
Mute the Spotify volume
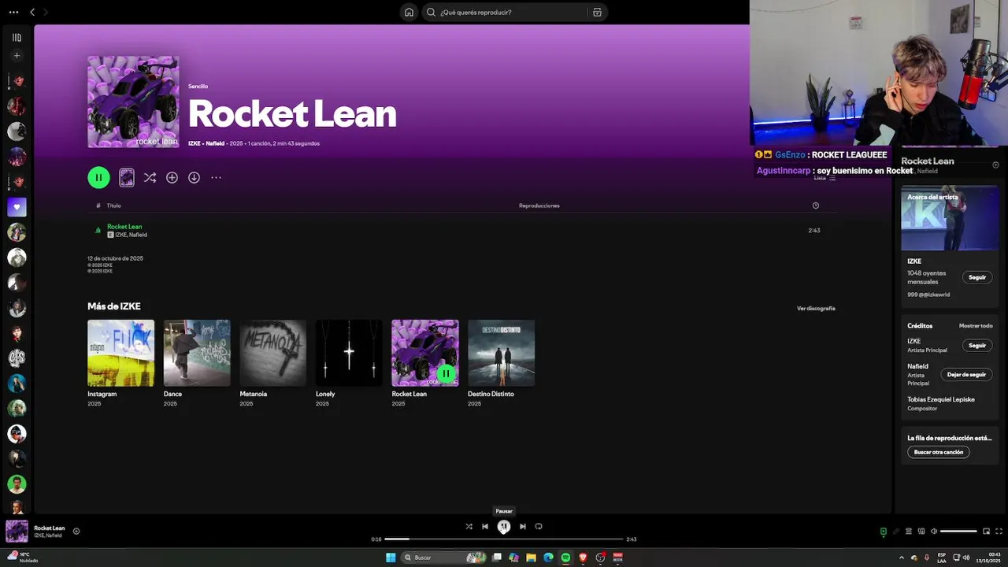point(934,532)
